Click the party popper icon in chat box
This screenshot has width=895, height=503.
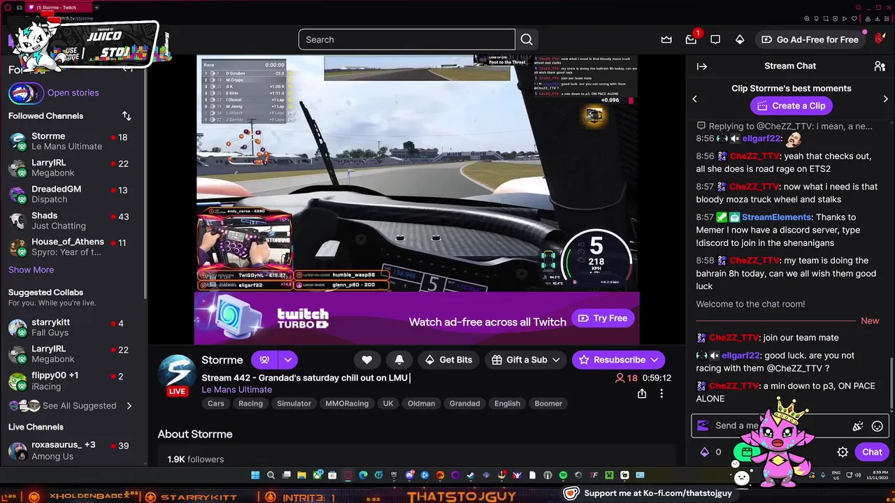(x=858, y=426)
